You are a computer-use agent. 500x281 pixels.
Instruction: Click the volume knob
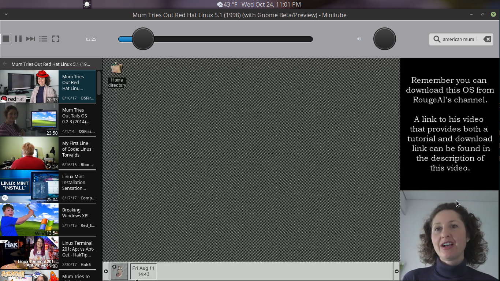385,39
